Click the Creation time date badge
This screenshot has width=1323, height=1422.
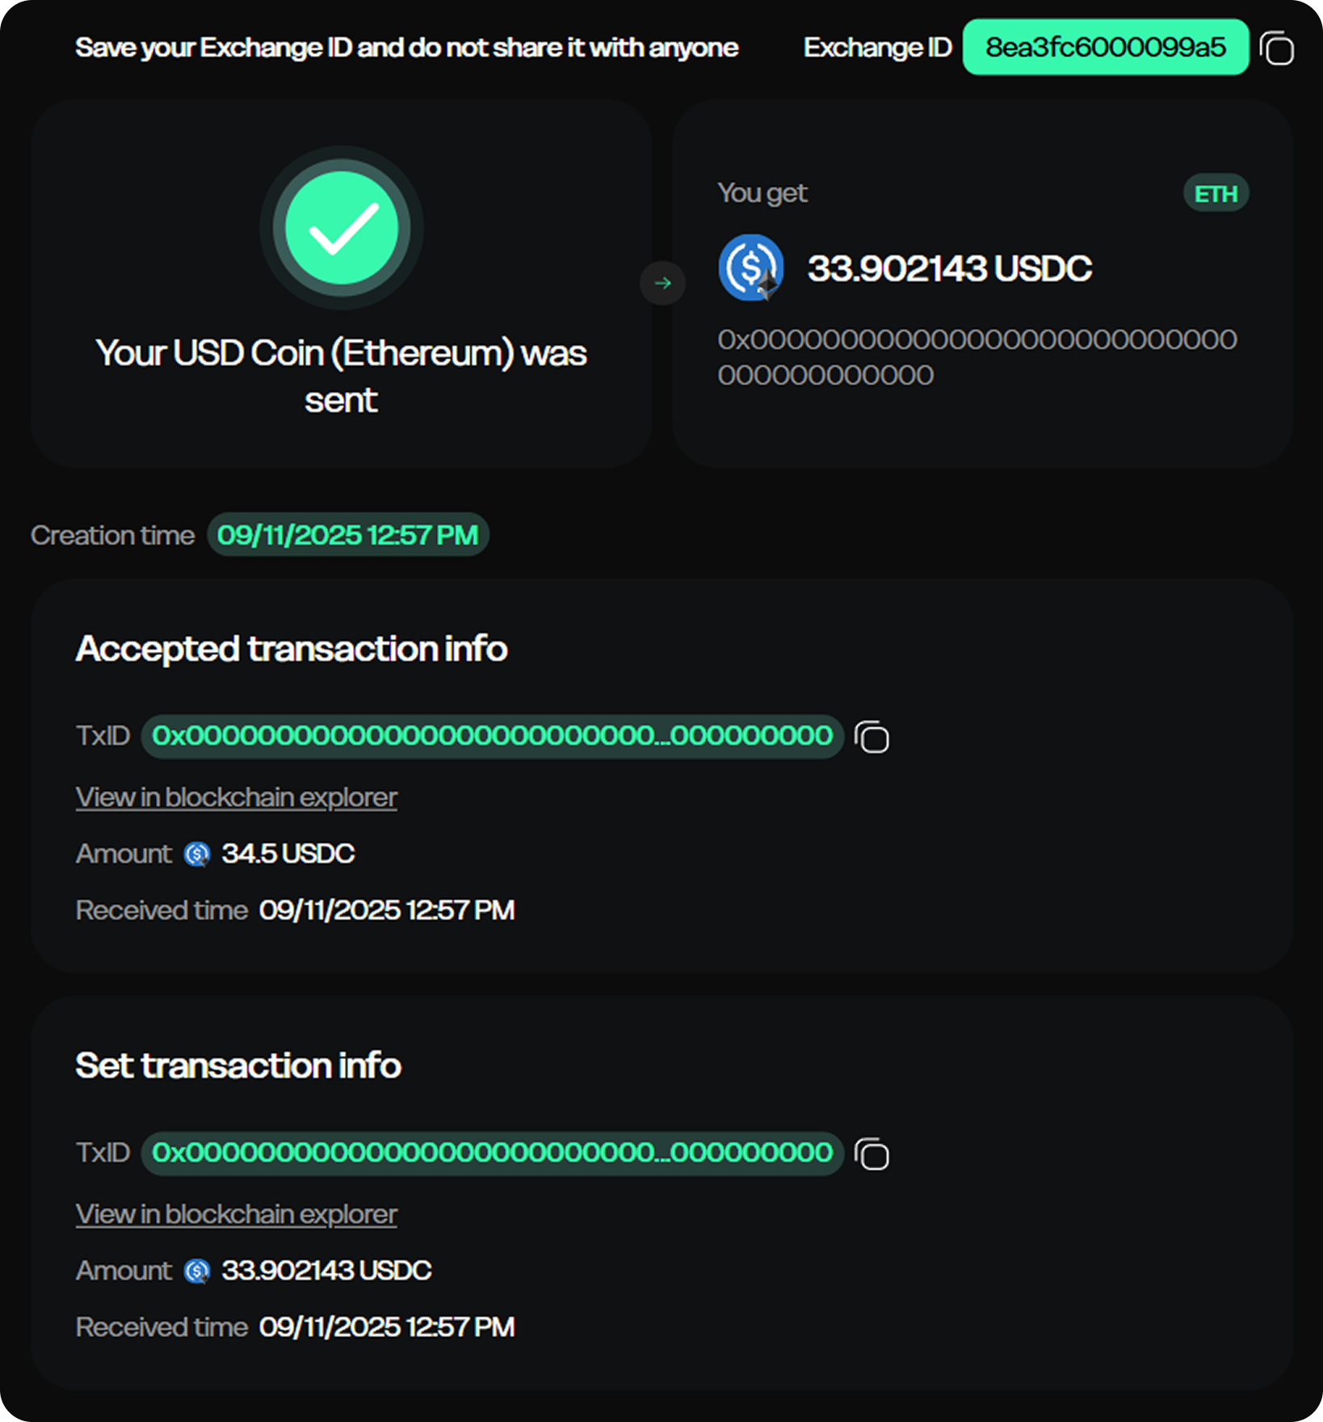[348, 535]
